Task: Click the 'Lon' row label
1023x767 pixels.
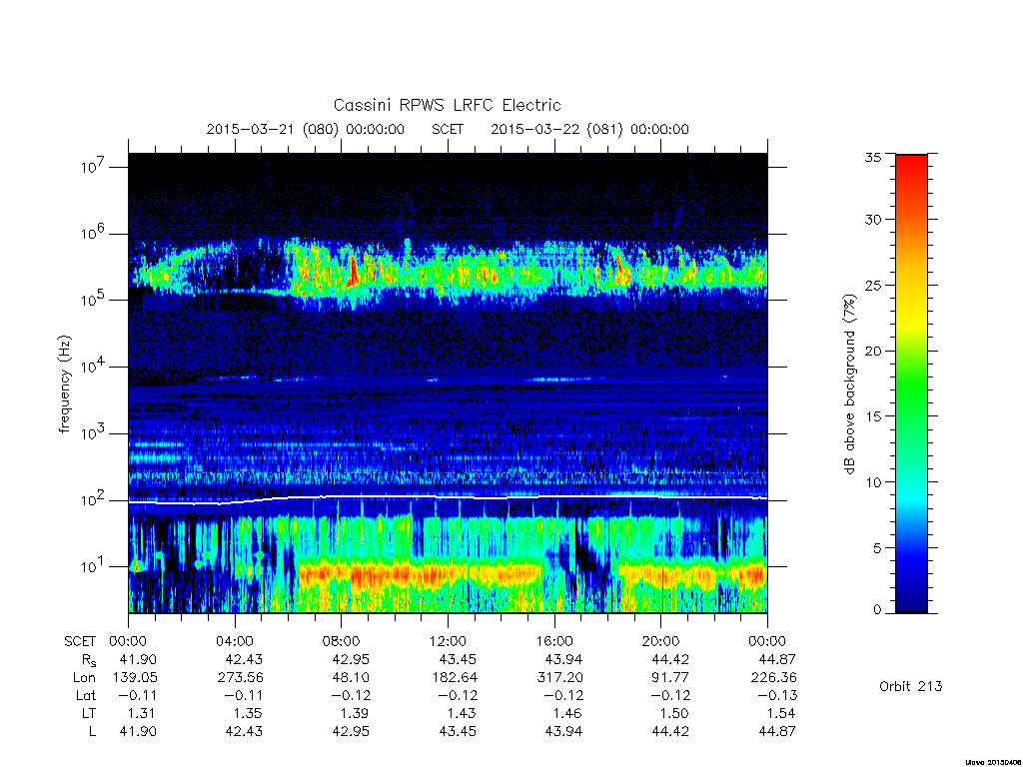Action: (x=84, y=678)
